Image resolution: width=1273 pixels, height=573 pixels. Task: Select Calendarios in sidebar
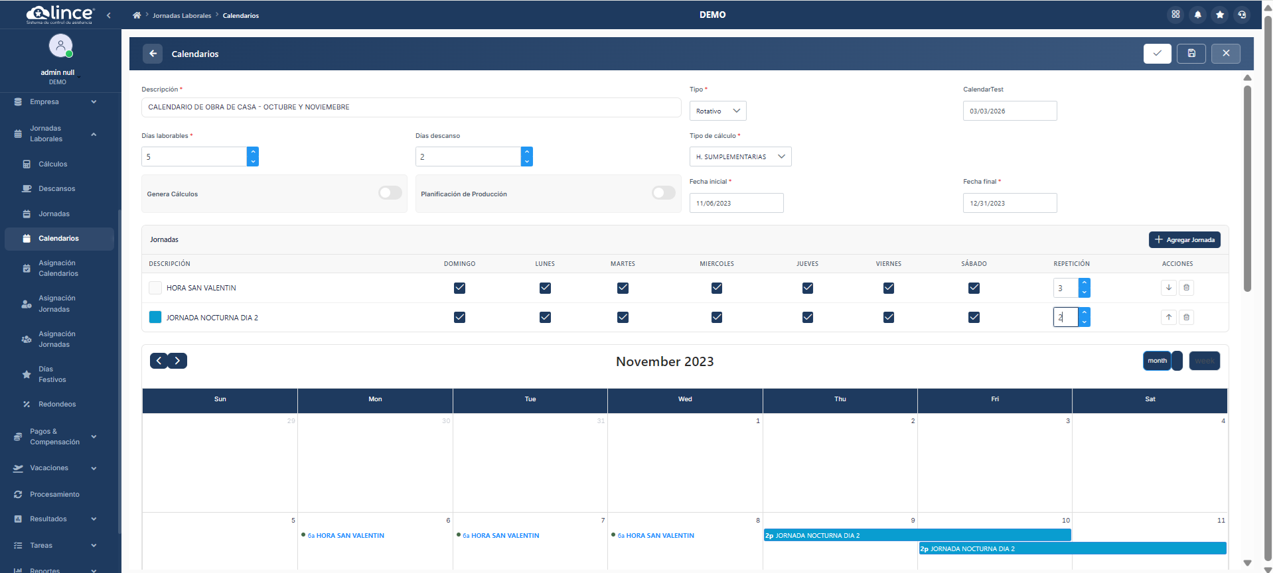(59, 239)
